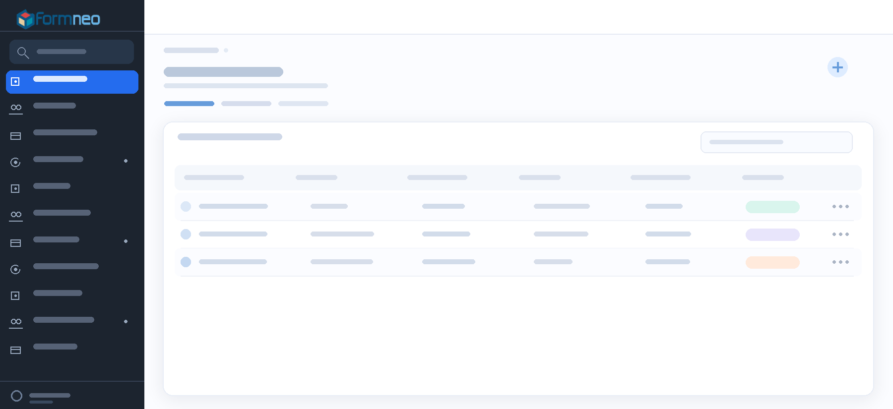The image size is (893, 409).
Task: Select the highlighted blue sidebar menu item
Action: (72, 82)
